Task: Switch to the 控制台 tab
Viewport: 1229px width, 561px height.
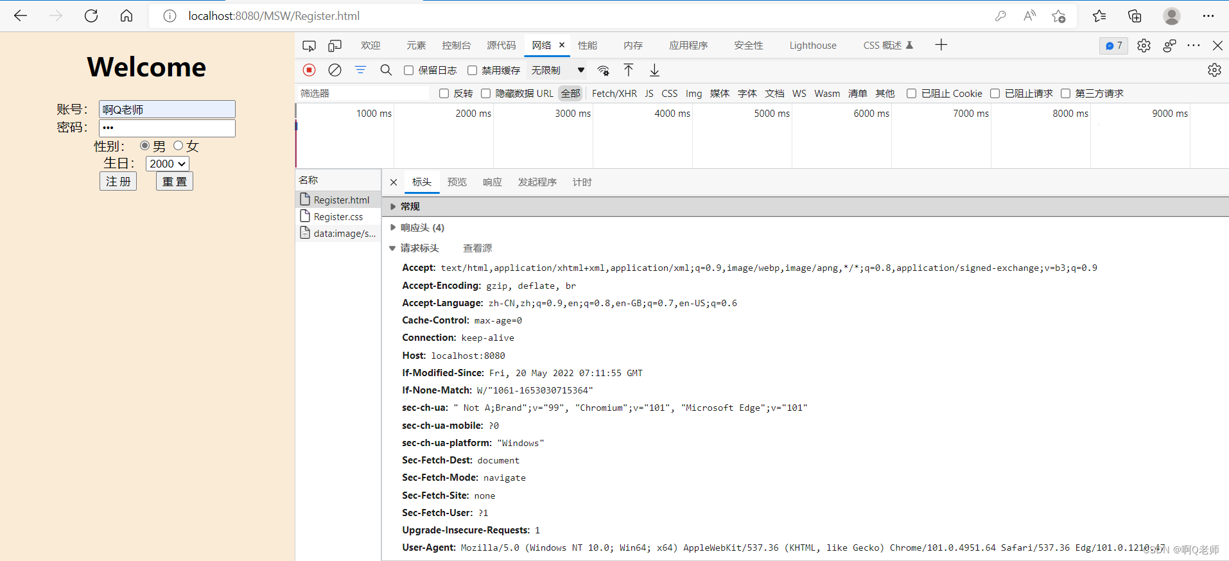Action: click(x=456, y=46)
